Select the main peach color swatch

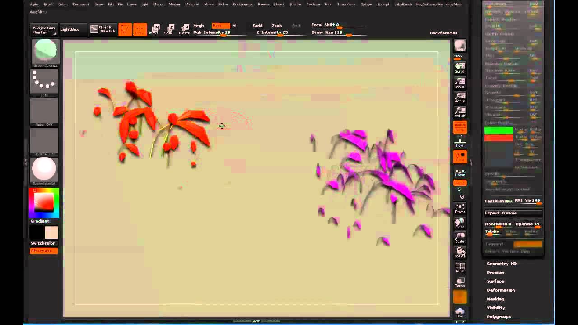point(51,232)
